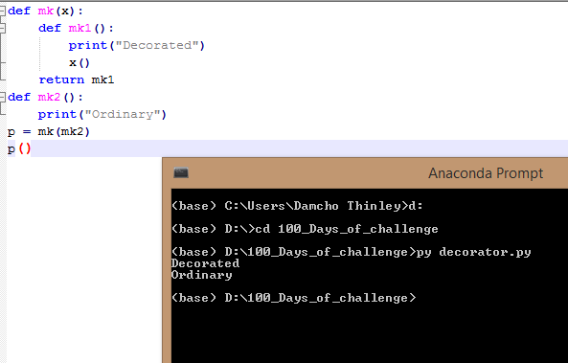Viewport: 568px width, 363px height.
Task: Click the Anaconda Prompt title bar text
Action: click(x=486, y=173)
